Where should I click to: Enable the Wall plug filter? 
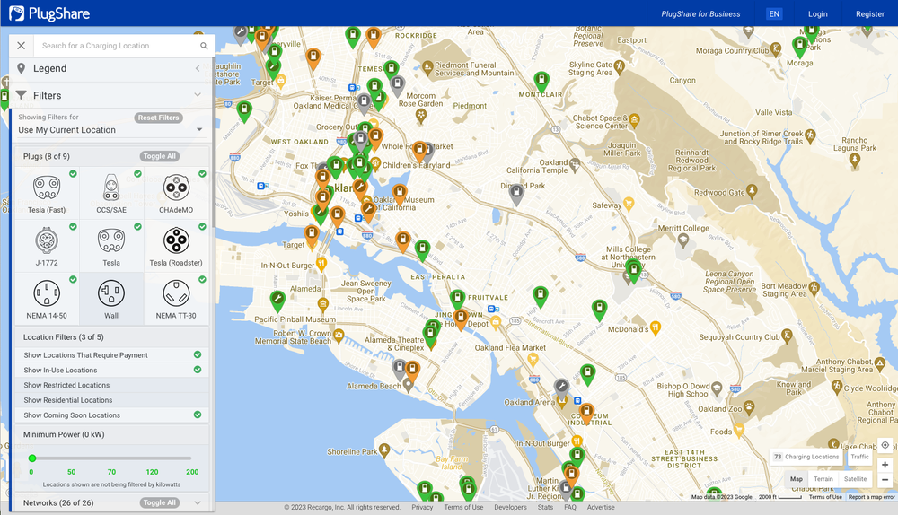(x=111, y=299)
